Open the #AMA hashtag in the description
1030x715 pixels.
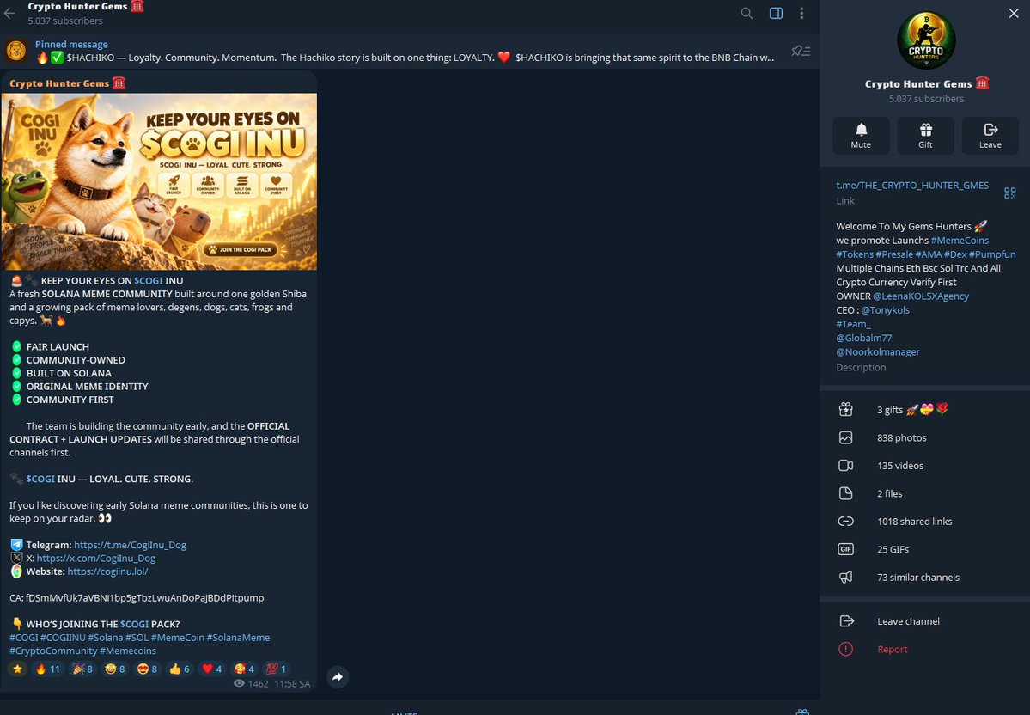click(x=928, y=254)
